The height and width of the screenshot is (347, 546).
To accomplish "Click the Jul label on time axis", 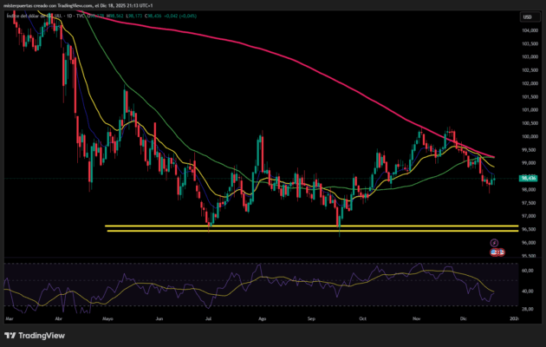I will [211, 319].
